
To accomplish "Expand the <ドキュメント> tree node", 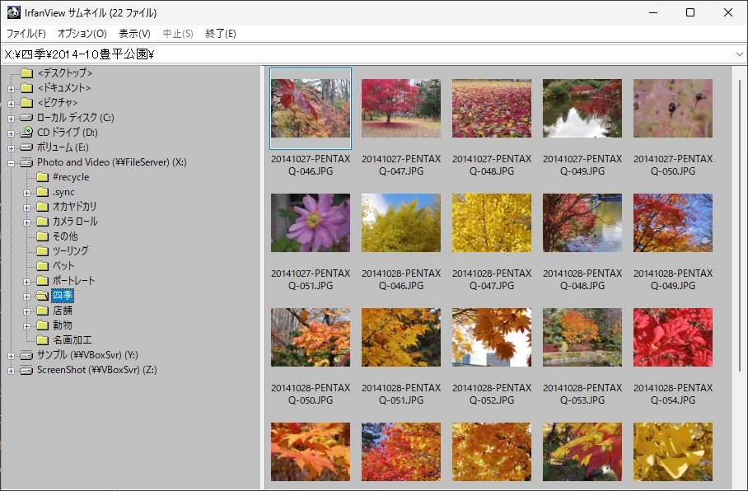I will click(11, 89).
